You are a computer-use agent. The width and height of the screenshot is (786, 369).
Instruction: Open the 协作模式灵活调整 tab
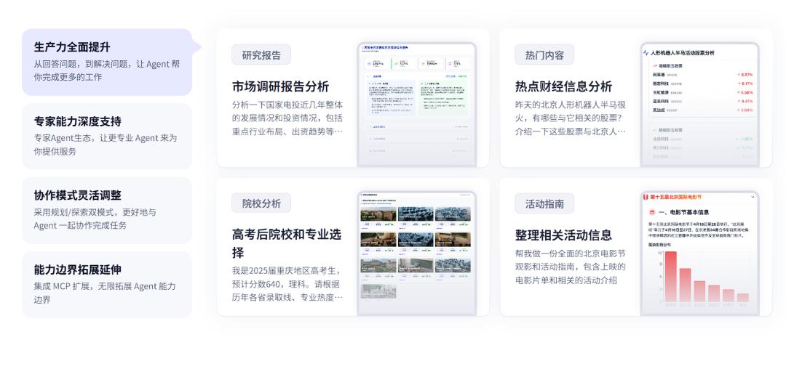pyautogui.click(x=106, y=211)
